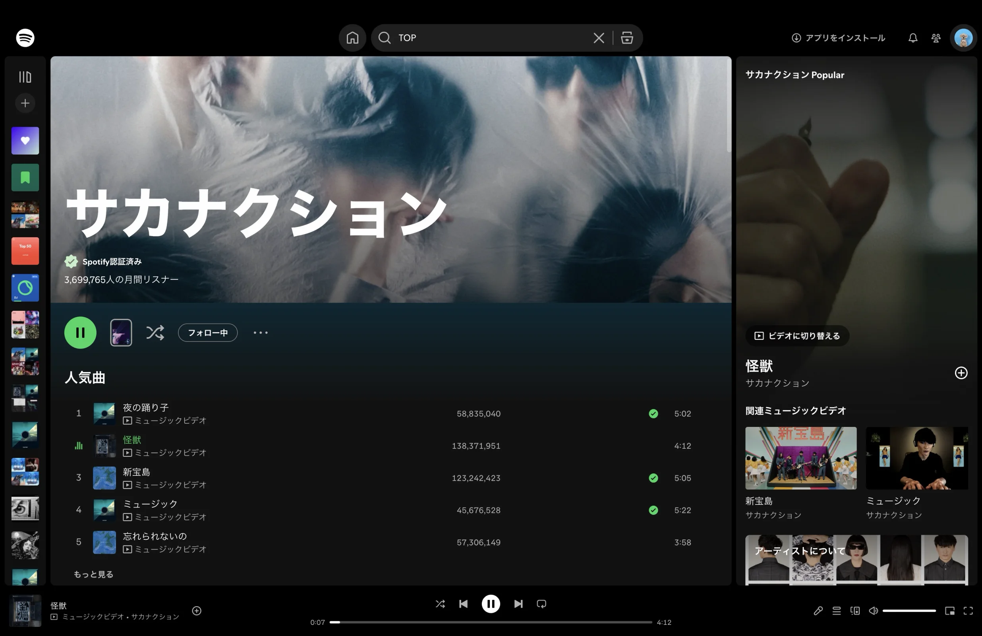Viewport: 982px width, 636px height.
Task: Open ミュージック music video thumbnail
Action: pyautogui.click(x=917, y=458)
